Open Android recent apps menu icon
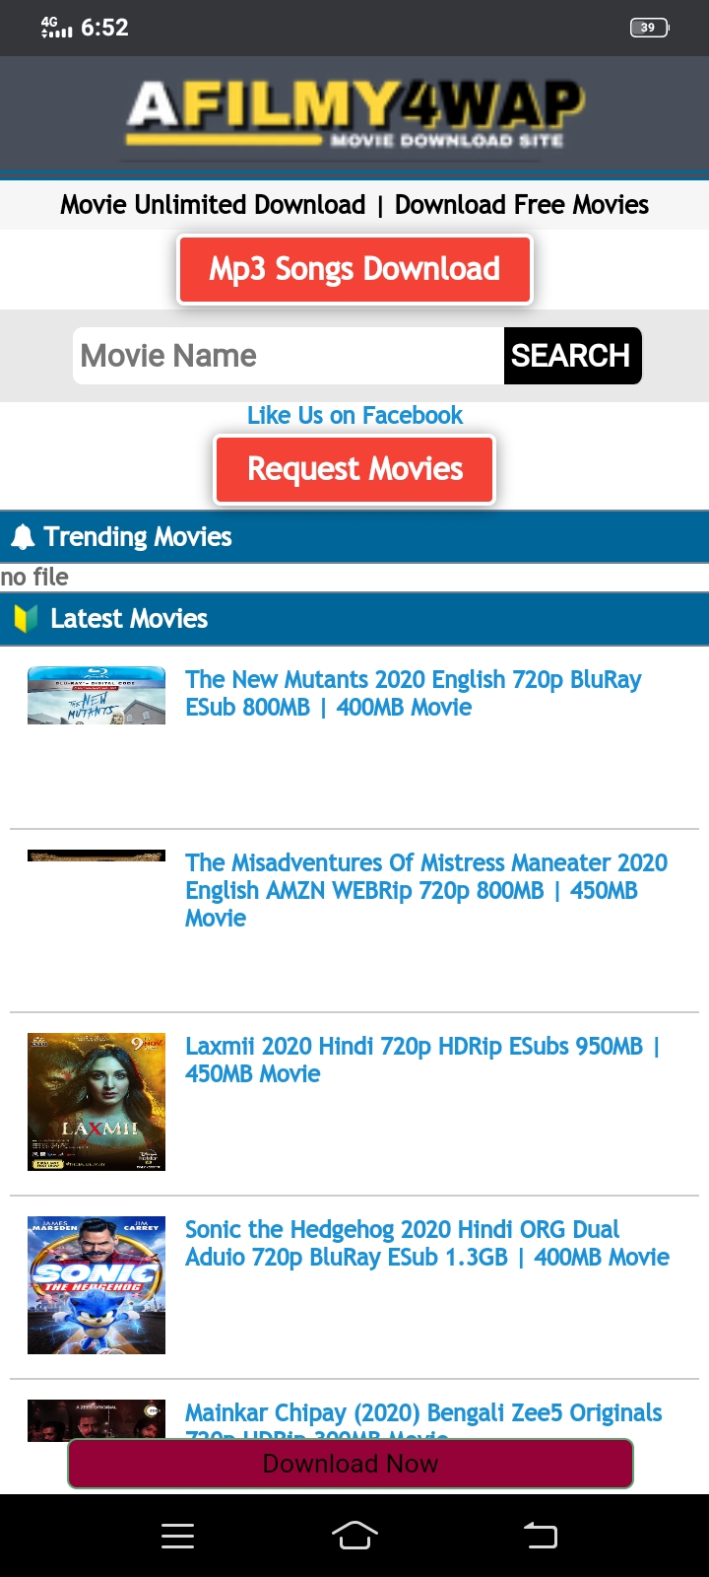Image resolution: width=709 pixels, height=1577 pixels. (x=177, y=1536)
